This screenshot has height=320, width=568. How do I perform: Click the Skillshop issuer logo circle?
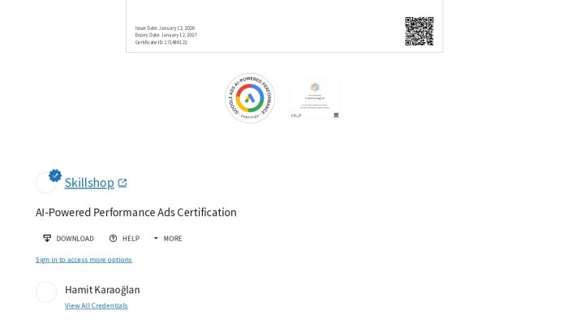click(x=46, y=182)
